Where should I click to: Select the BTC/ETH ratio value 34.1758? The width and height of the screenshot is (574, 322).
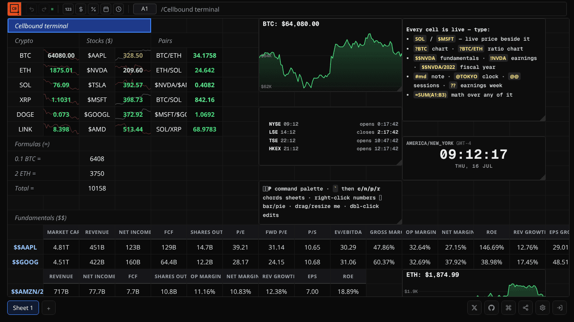(205, 55)
